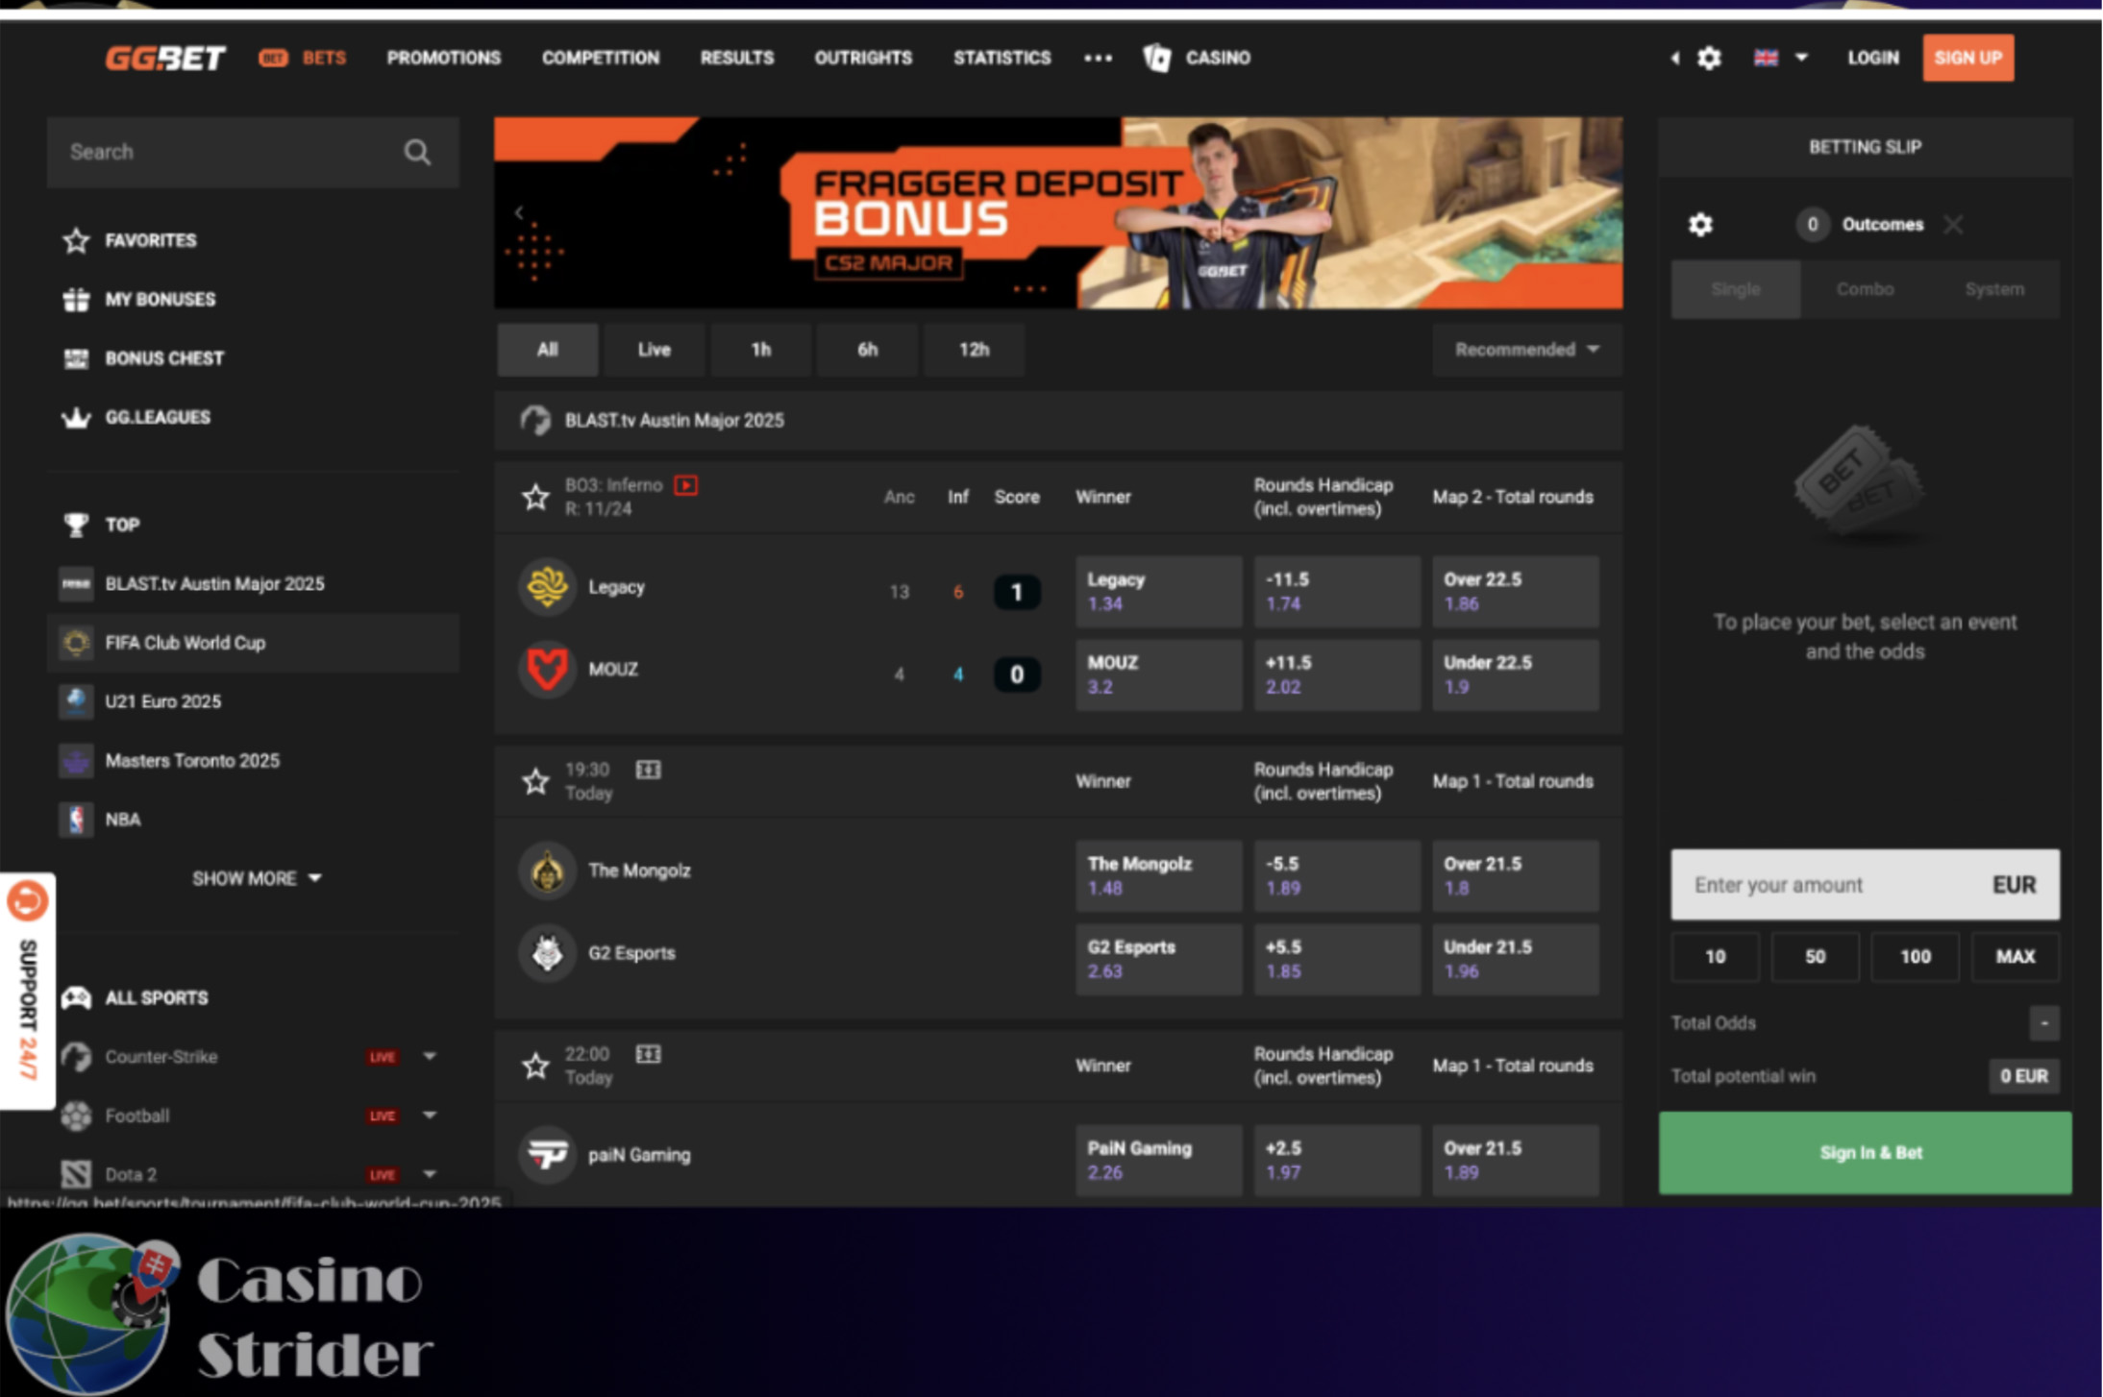Select G2 Esports winner odds 2.63
The image size is (2103, 1397).
pos(1158,959)
